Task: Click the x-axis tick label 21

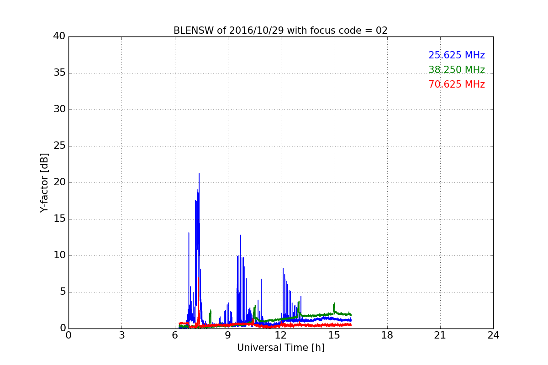Action: point(440,335)
